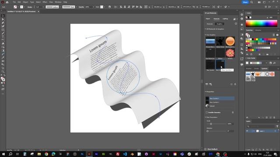Select the Graphics sub-tab button

click(220, 24)
